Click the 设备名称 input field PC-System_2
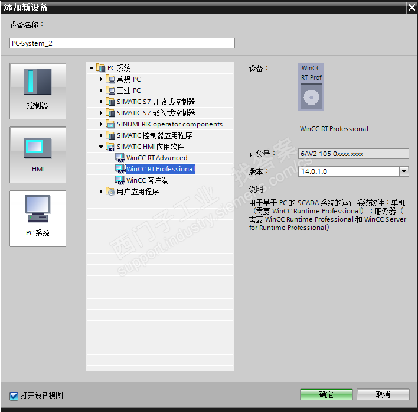The width and height of the screenshot is (418, 412). click(122, 43)
